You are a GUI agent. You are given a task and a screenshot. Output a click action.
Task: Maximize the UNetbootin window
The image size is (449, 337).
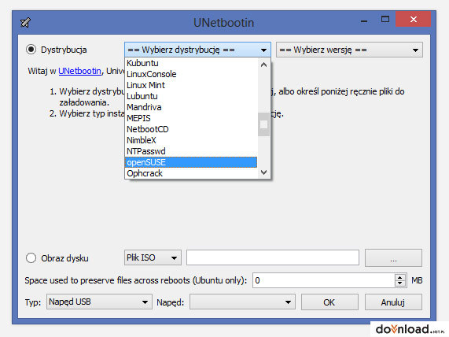pos(385,20)
